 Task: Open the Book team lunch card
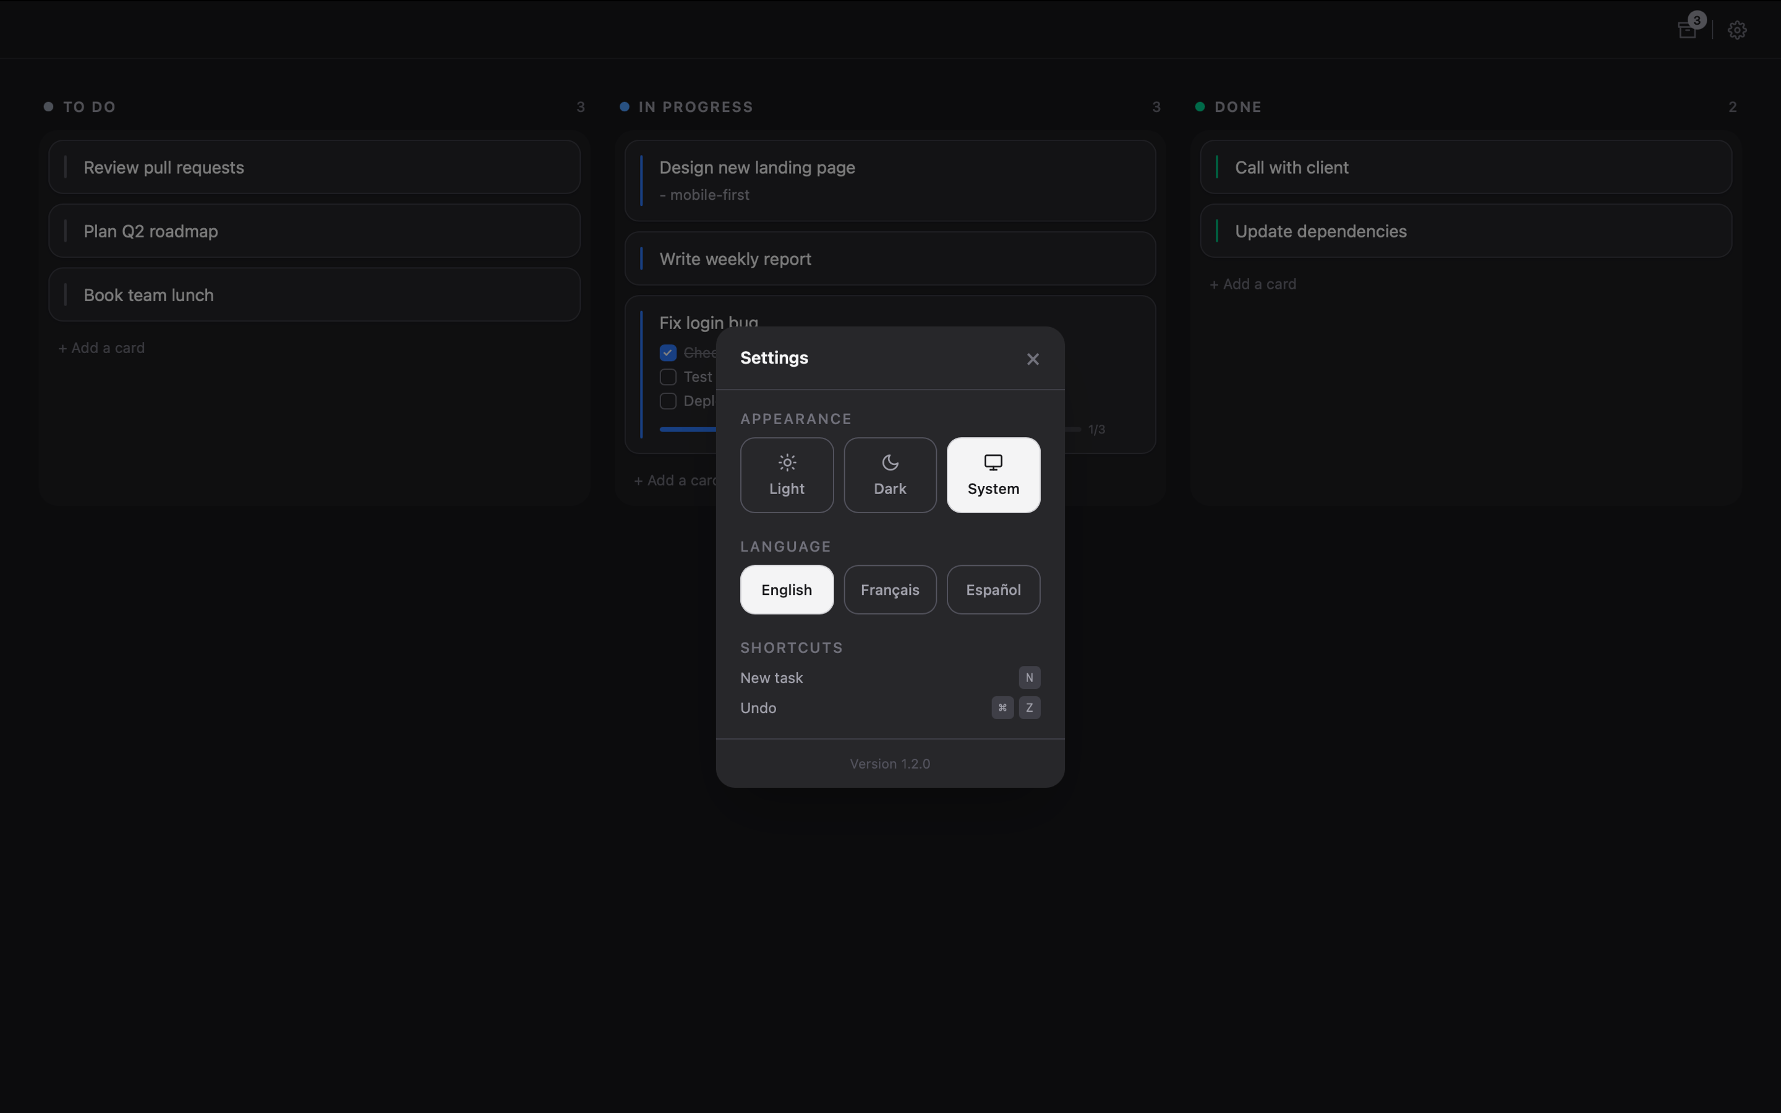point(314,294)
